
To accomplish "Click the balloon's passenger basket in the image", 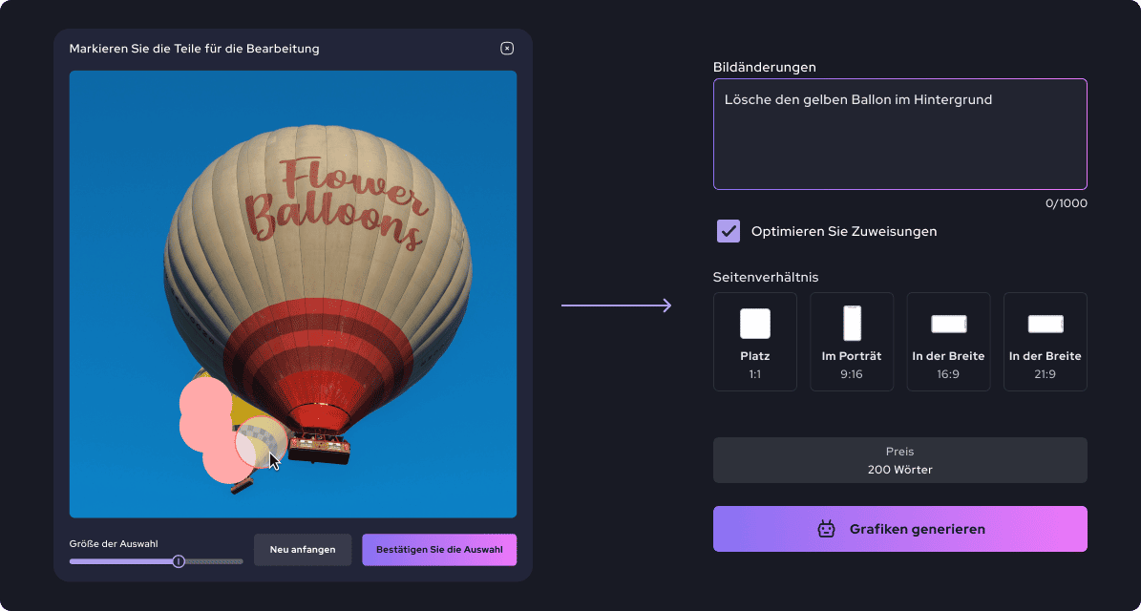I will (x=319, y=447).
